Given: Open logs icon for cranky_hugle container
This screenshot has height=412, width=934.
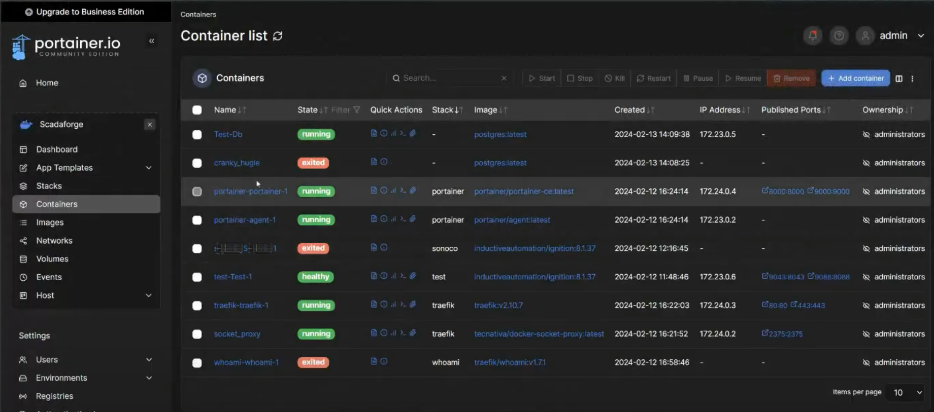Looking at the screenshot, I should click(374, 162).
